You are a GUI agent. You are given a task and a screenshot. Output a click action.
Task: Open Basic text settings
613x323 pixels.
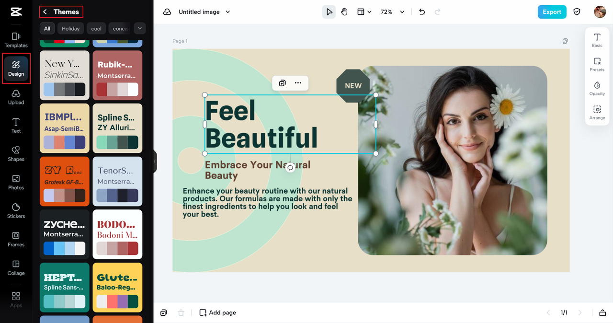[x=597, y=40]
